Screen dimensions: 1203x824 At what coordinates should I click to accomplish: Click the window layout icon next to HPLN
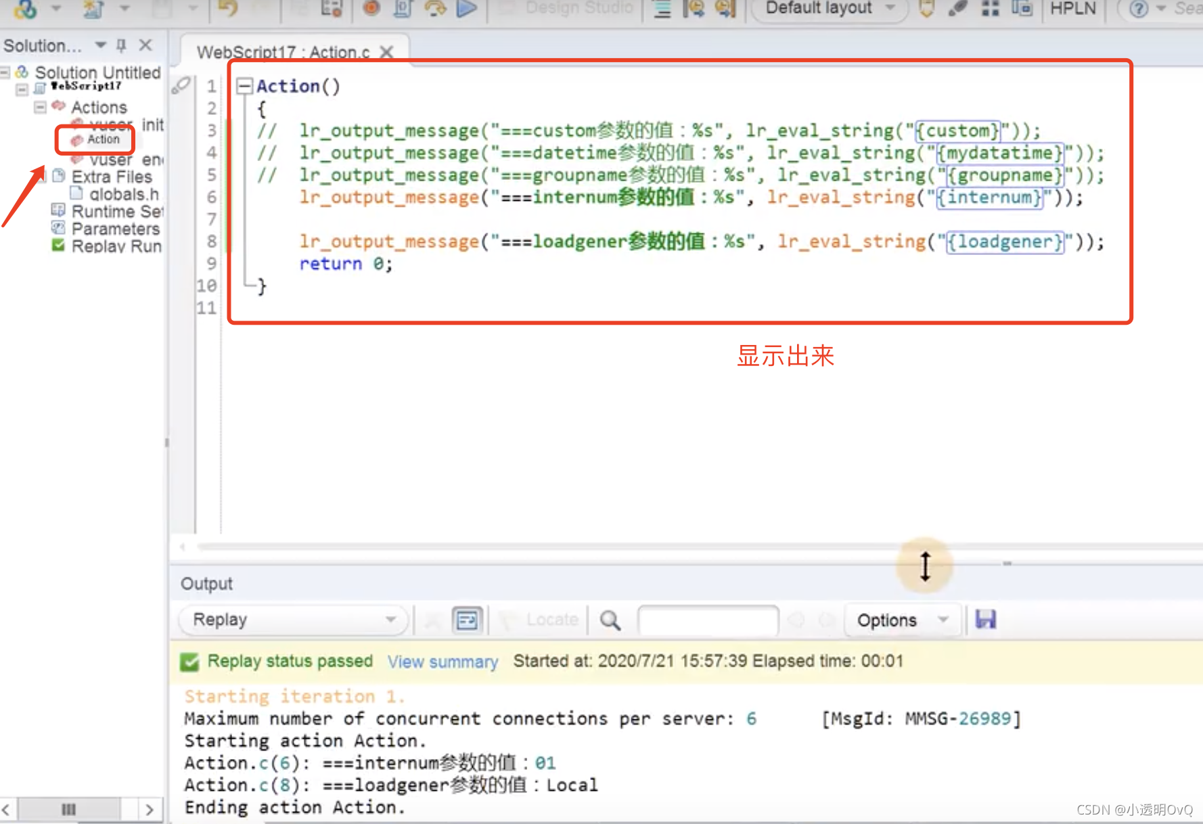tap(1022, 9)
